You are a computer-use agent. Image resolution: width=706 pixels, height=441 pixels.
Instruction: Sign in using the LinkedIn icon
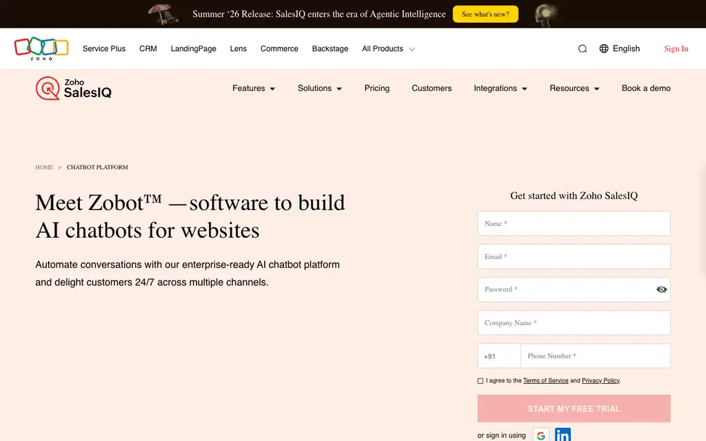(563, 435)
